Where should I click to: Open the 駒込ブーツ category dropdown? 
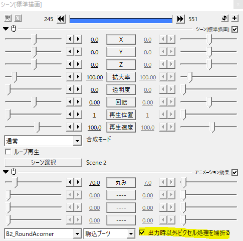tap(109, 233)
